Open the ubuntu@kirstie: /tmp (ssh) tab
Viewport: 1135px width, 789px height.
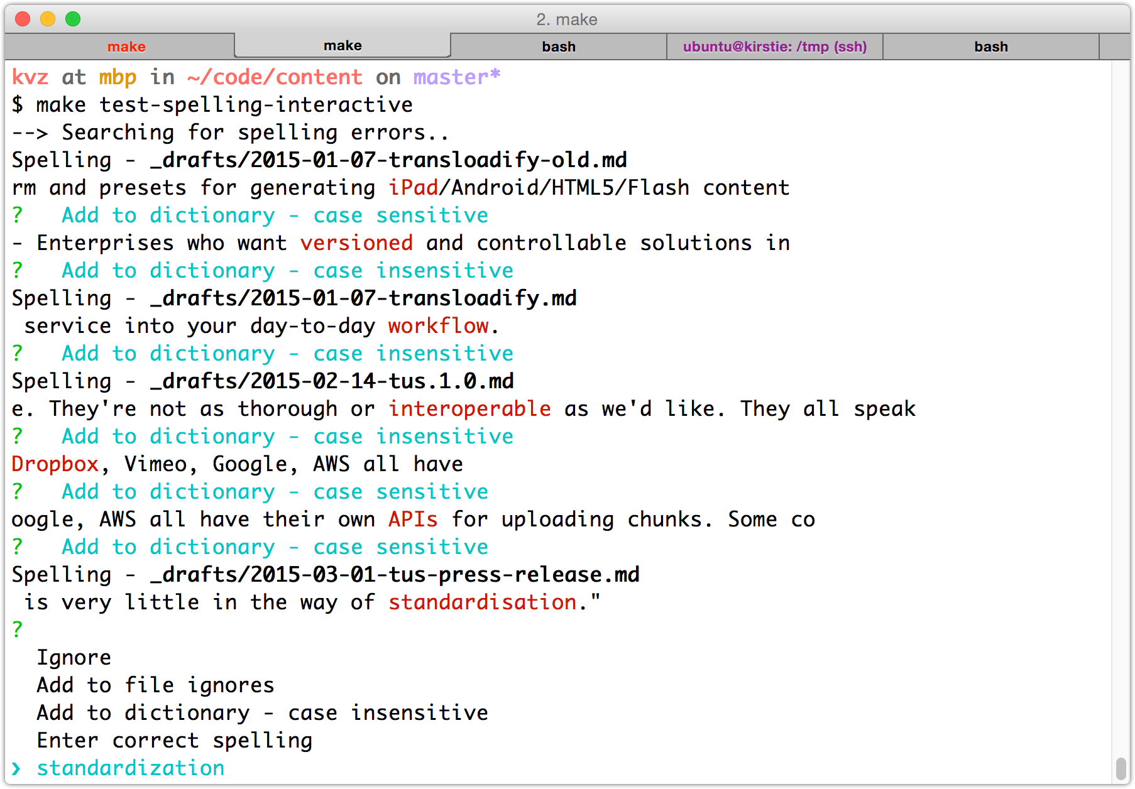point(774,46)
